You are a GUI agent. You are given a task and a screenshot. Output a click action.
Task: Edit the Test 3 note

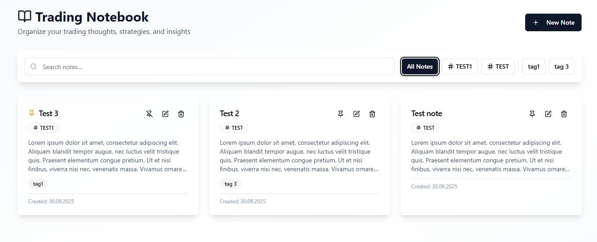click(165, 114)
